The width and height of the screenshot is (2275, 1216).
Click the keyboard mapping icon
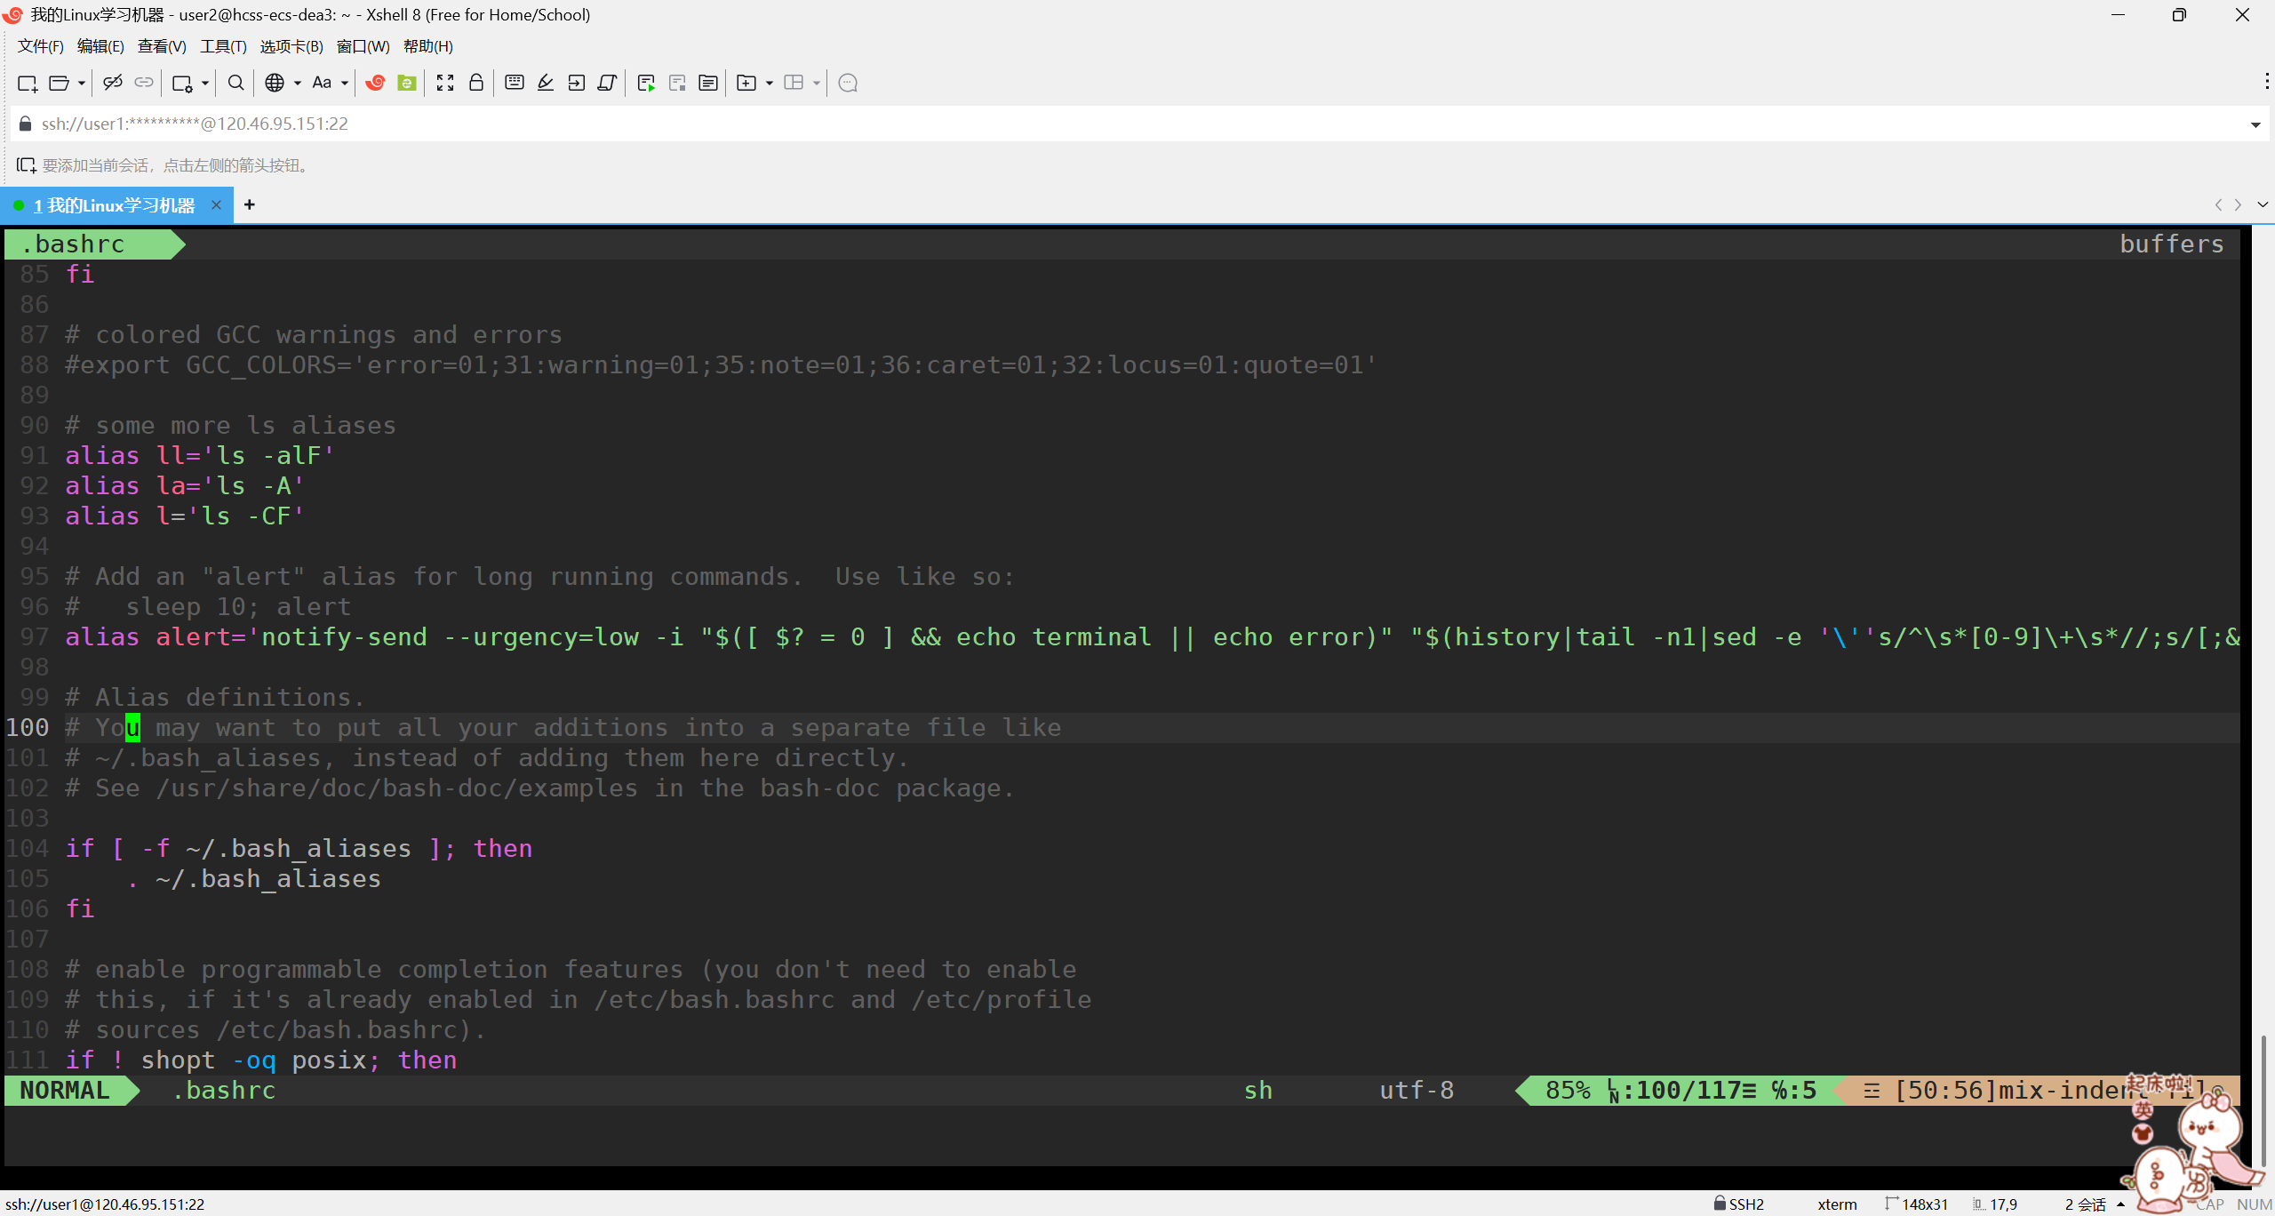[514, 83]
